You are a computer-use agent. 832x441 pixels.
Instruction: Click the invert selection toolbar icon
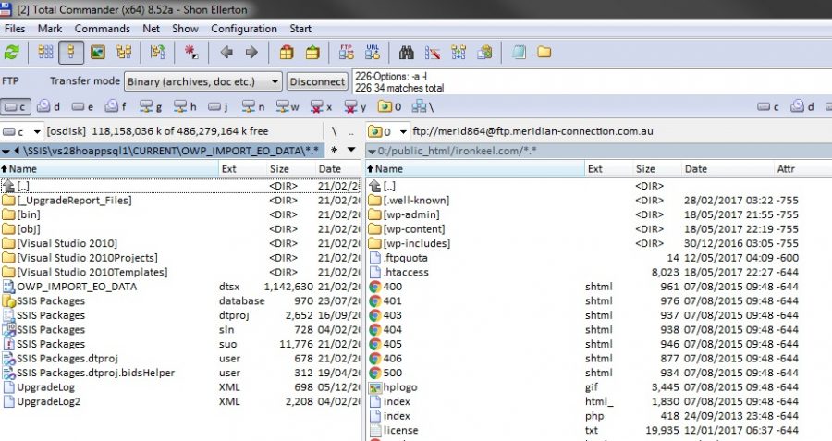pyautogui.click(x=157, y=52)
